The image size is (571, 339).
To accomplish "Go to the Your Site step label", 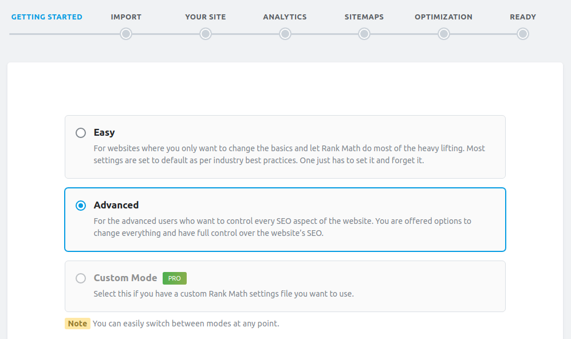I will pos(206,17).
